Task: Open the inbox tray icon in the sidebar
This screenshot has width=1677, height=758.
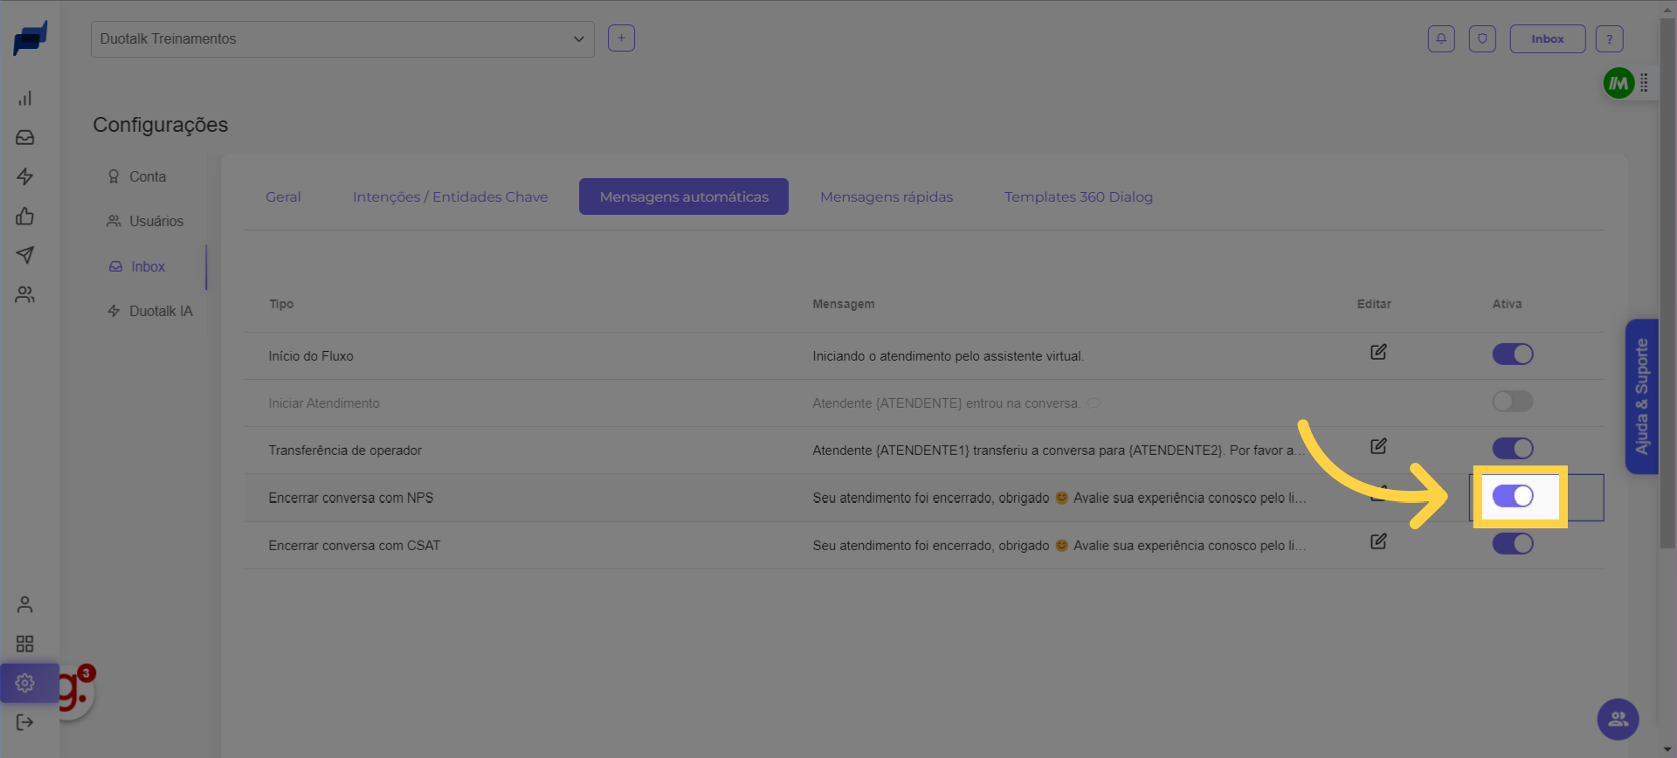Action: point(24,137)
